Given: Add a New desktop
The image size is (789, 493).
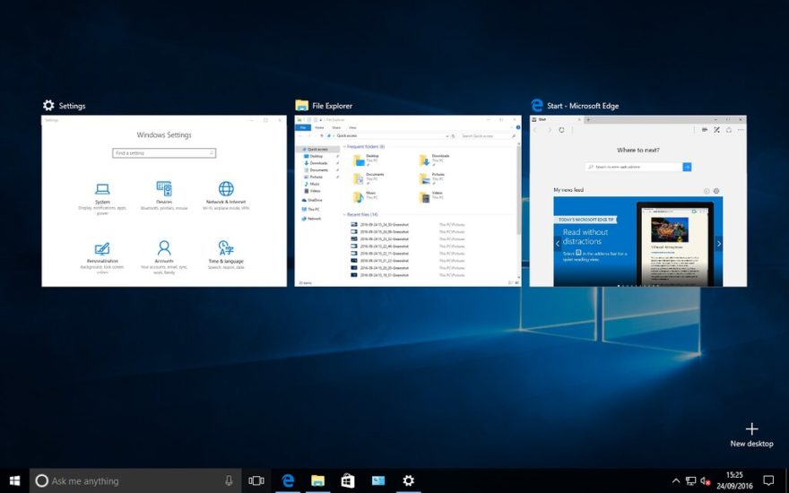Looking at the screenshot, I should [x=751, y=435].
